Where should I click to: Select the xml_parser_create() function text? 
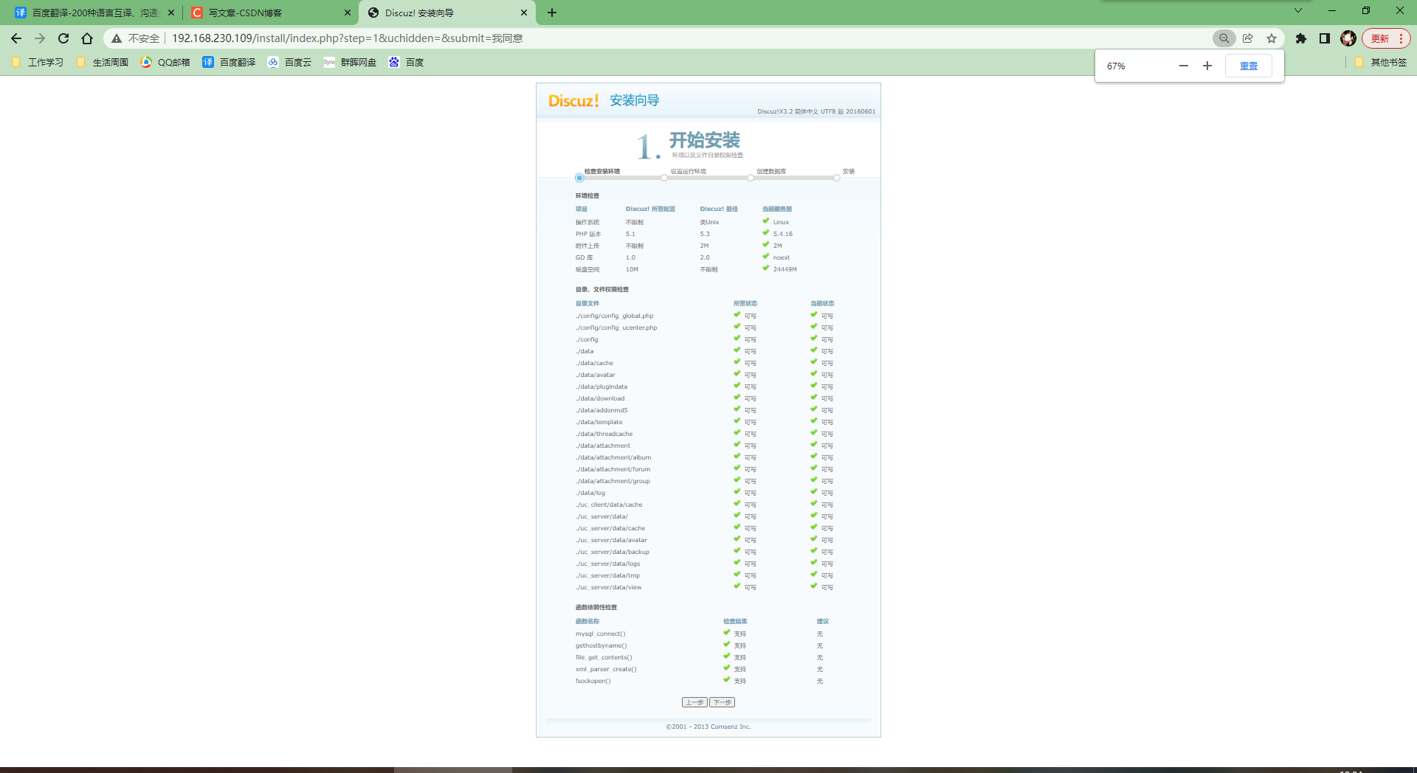[606, 669]
